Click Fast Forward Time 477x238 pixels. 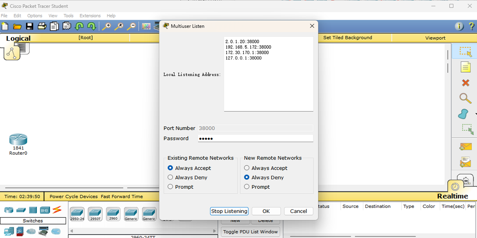coord(122,196)
